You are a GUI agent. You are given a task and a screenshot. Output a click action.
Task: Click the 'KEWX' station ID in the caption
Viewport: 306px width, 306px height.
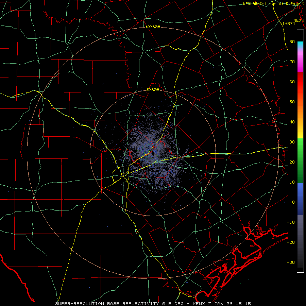(x=199, y=304)
